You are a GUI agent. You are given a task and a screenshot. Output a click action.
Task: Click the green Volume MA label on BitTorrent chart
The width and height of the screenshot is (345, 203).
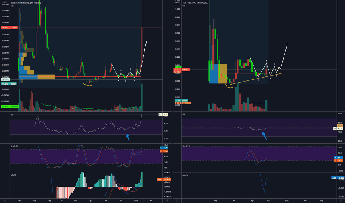coord(14,106)
